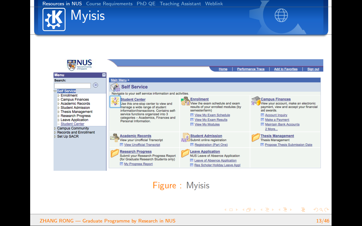Expand the Enrollment tree item
Image resolution: width=362 pixels, height=226 pixels.
(x=59, y=96)
